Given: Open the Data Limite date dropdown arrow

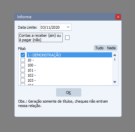Looking at the screenshot, I should pyautogui.click(x=68, y=27).
